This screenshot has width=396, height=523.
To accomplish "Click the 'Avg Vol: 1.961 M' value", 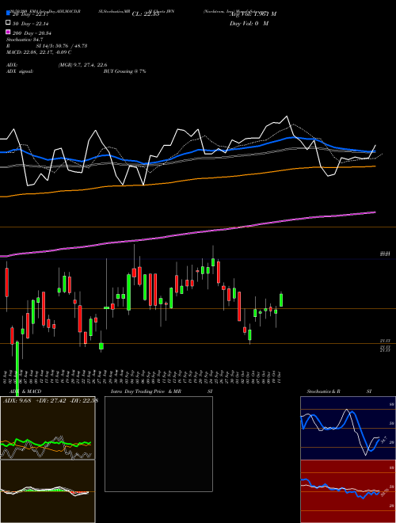I will 253,14.
